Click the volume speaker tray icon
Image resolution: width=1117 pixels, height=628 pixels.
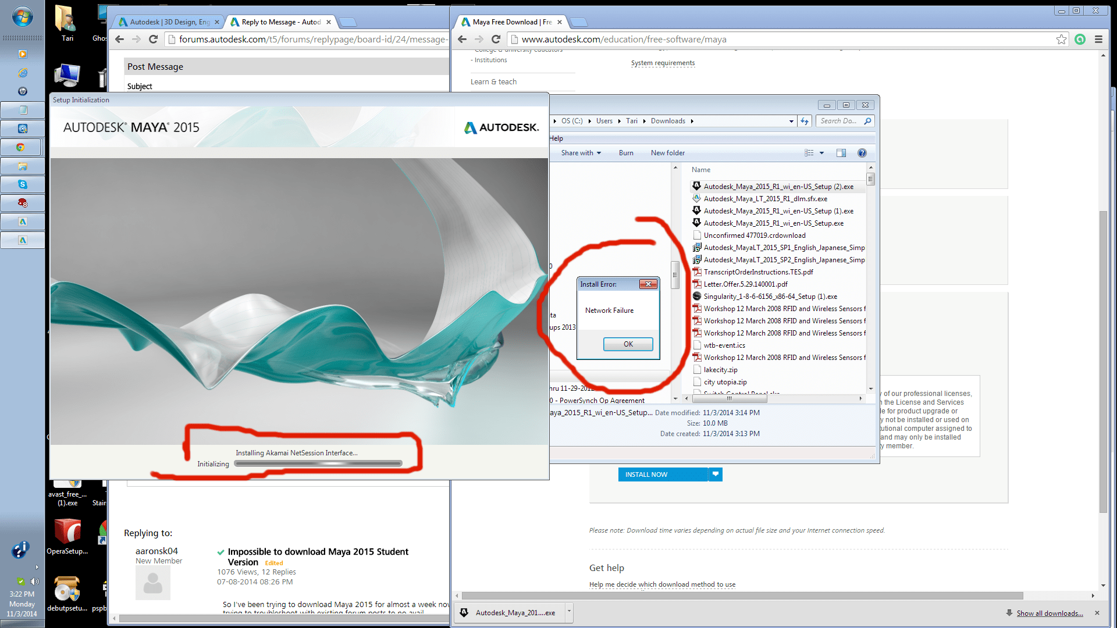(35, 581)
